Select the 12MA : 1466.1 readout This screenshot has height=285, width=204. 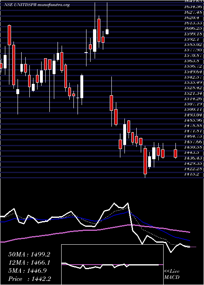[29, 263]
